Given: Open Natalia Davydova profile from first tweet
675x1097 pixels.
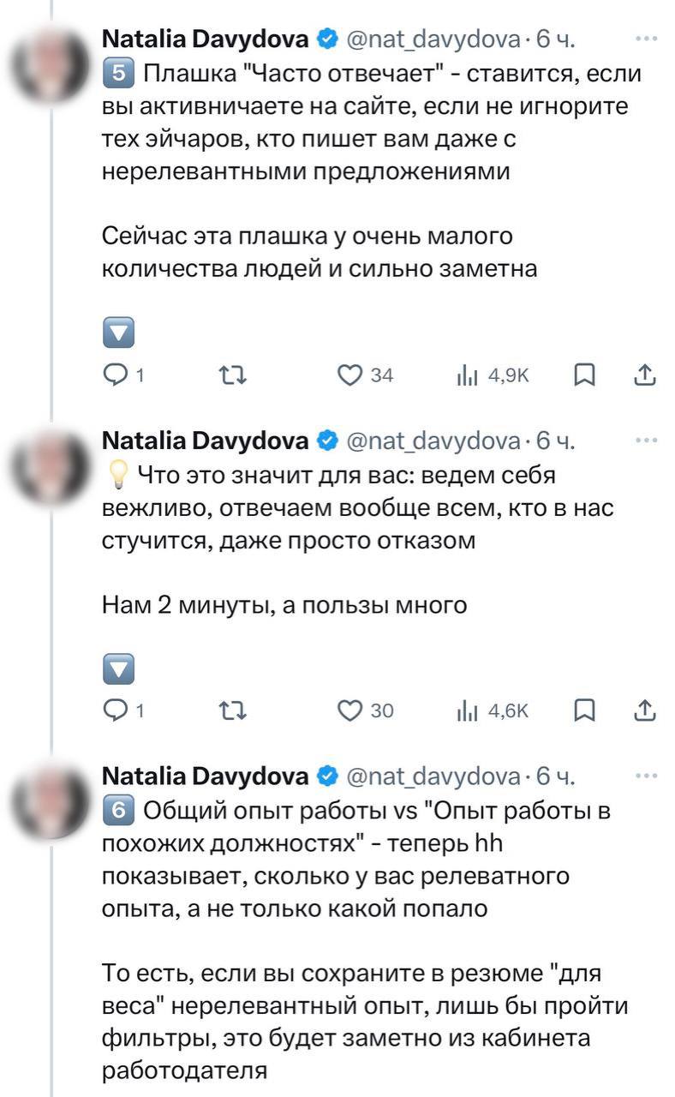Looking at the screenshot, I should pyautogui.click(x=205, y=39).
